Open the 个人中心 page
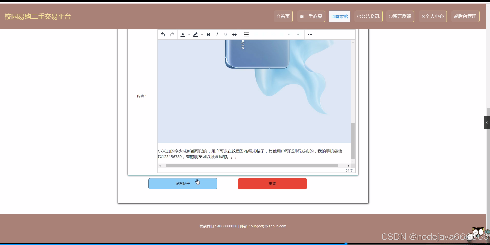Screen dimensions: 490x245 (433, 16)
